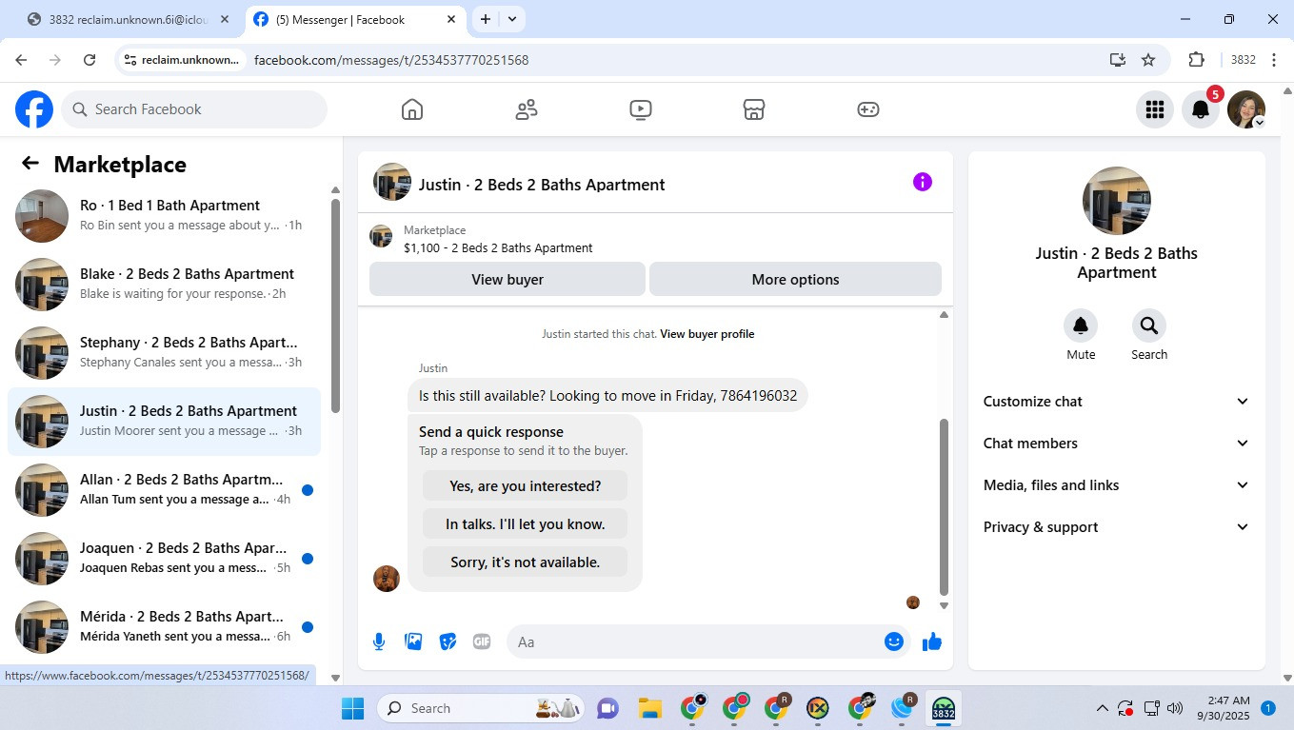Send a voice clip using microphone icon

(x=379, y=641)
